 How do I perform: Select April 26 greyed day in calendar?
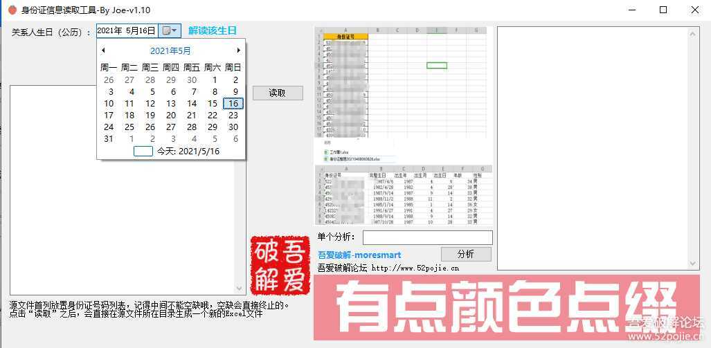109,80
